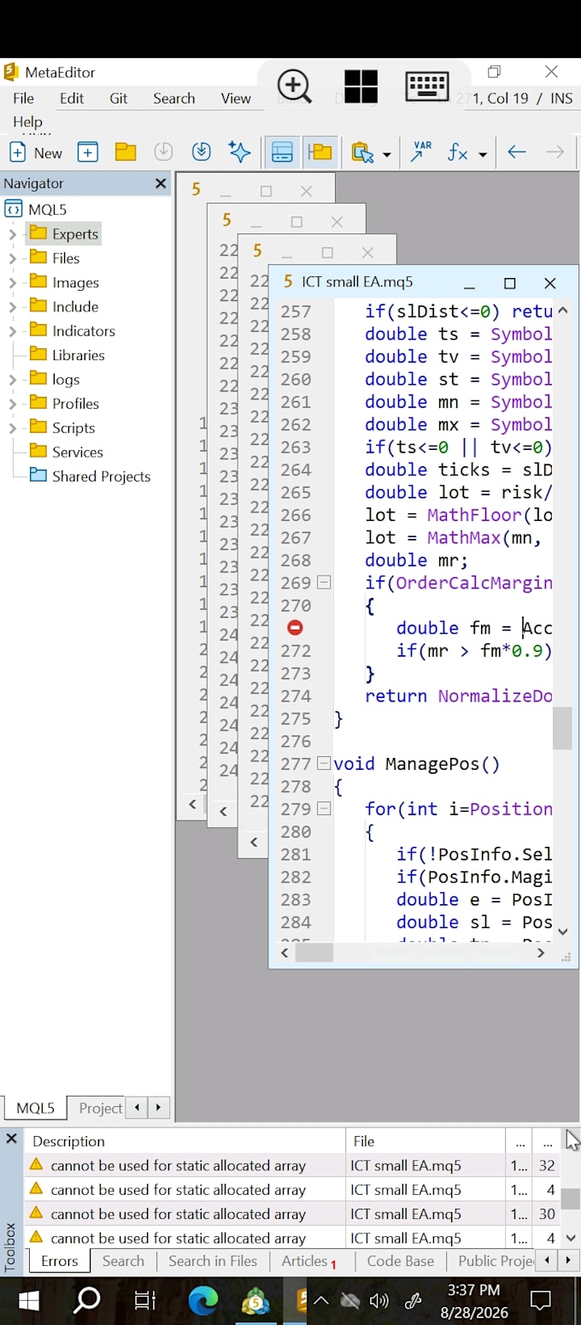Open Microsoft Edge from taskbar

pos(202,1301)
